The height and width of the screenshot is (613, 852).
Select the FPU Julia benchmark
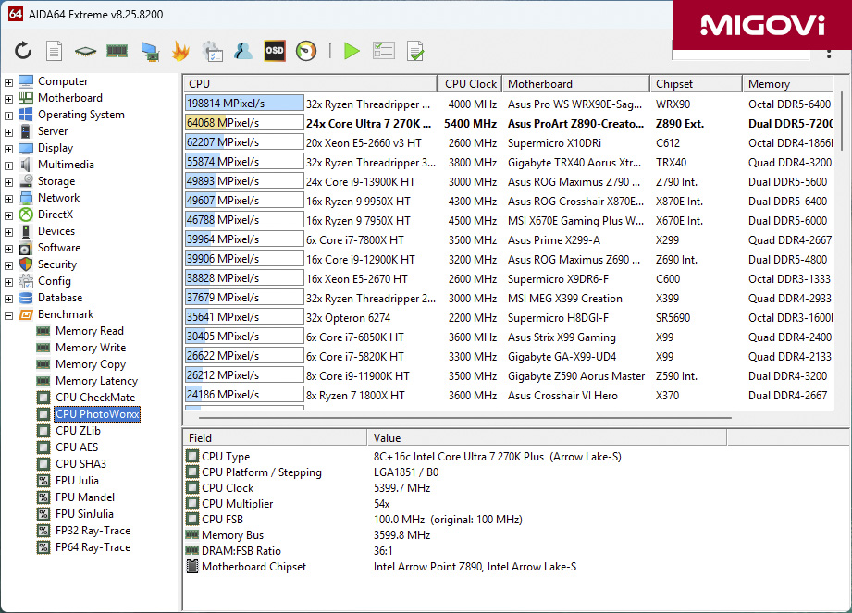77,480
